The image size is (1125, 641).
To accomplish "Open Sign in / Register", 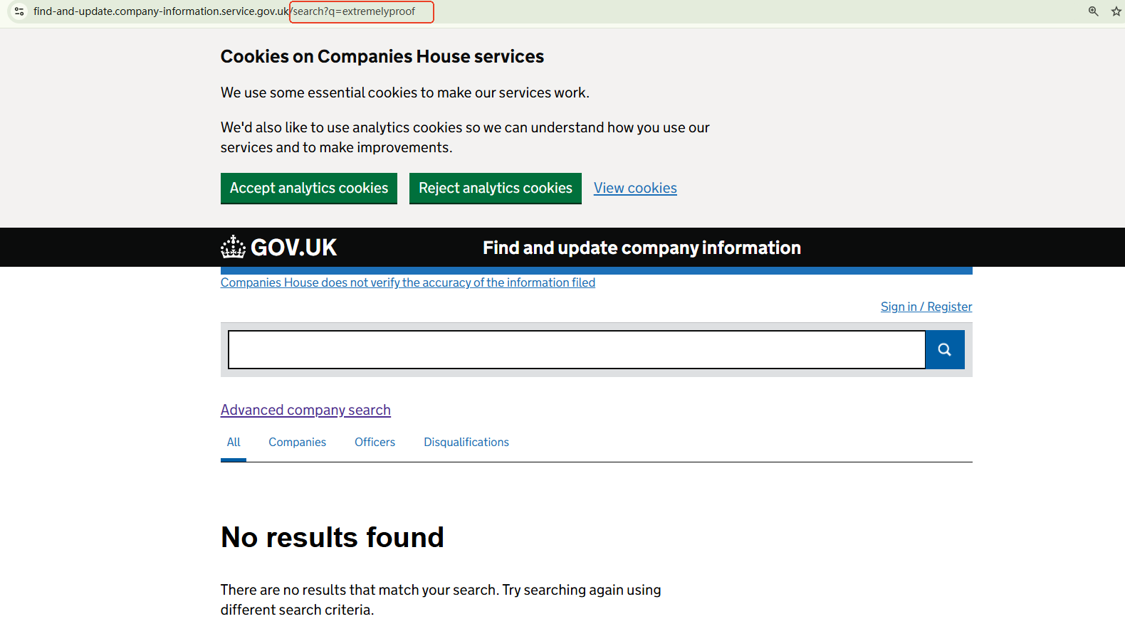I will coord(926,307).
